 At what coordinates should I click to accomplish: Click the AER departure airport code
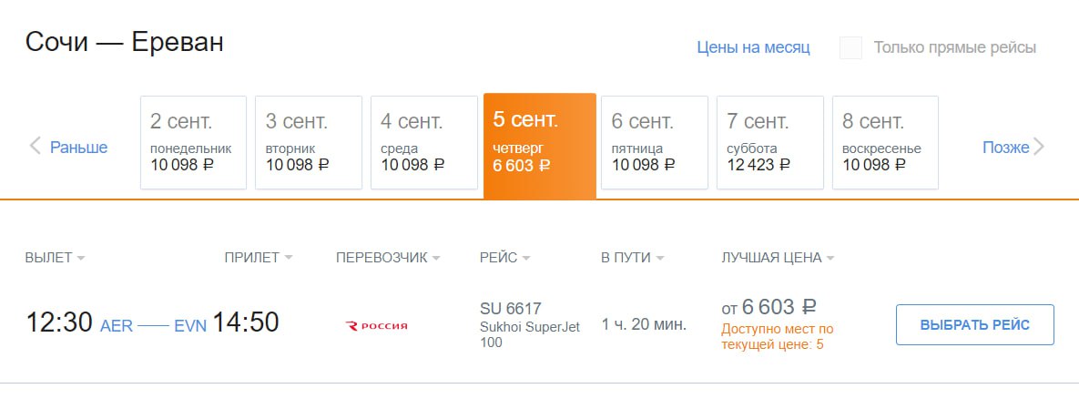(x=117, y=325)
